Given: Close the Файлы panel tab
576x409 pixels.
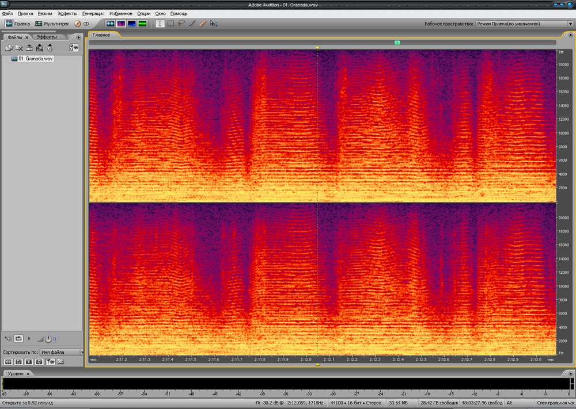Looking at the screenshot, I should point(26,37).
